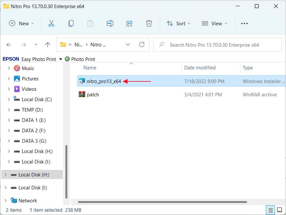Expand the Music tree node
This screenshot has height=215, width=286.
click(x=8, y=68)
